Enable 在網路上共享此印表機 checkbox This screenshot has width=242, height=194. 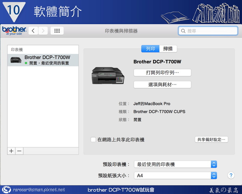tap(93, 140)
